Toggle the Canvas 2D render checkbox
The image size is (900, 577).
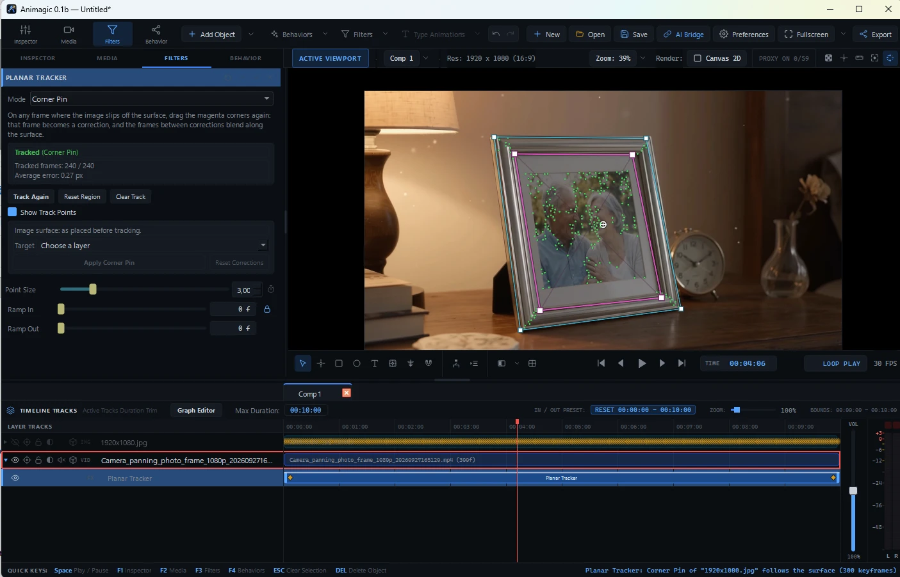[698, 58]
